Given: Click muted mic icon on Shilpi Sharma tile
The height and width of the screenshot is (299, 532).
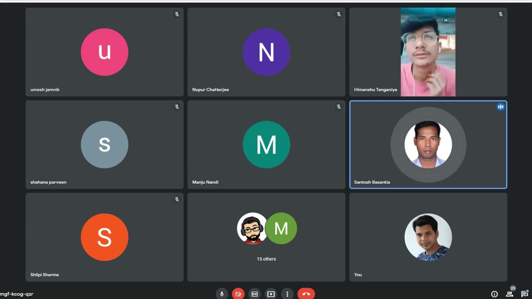Looking at the screenshot, I should (x=177, y=199).
